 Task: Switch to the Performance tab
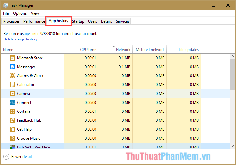34,21
